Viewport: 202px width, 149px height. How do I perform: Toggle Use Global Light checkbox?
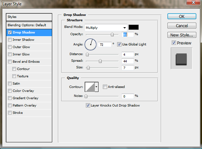pyautogui.click(x=119, y=44)
